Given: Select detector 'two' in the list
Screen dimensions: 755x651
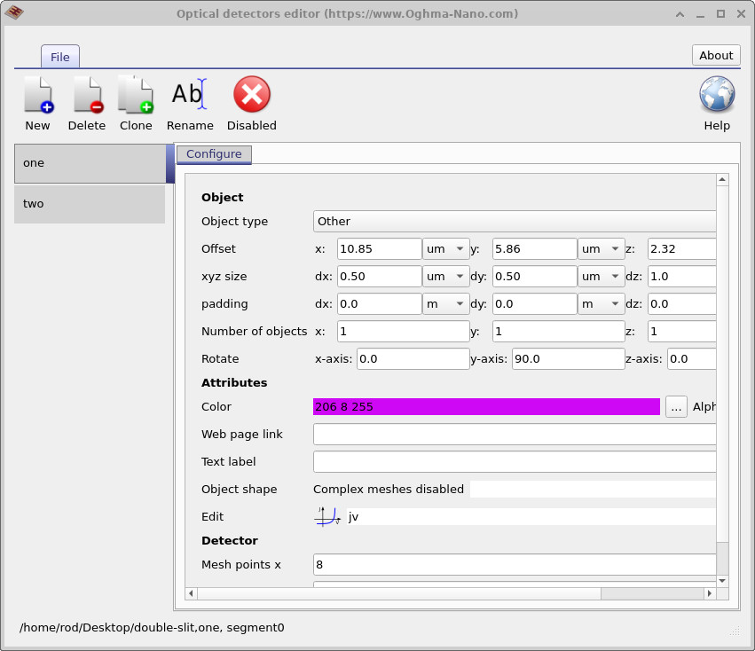Looking at the screenshot, I should point(89,204).
